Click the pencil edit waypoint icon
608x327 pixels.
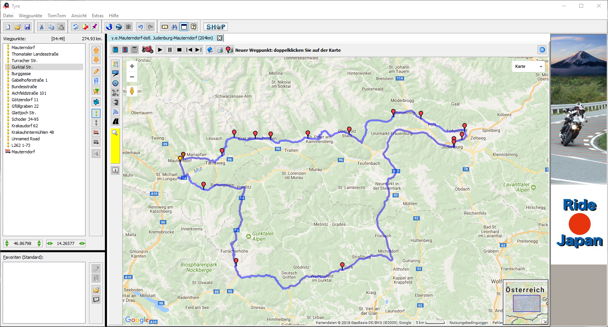[x=96, y=71]
